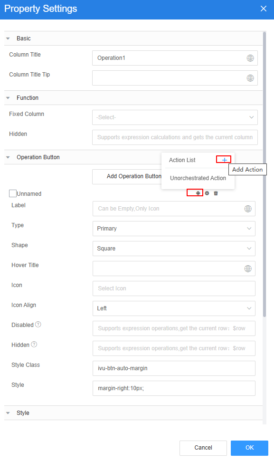
Task: Click globe icon in Column Title field
Action: (250, 58)
